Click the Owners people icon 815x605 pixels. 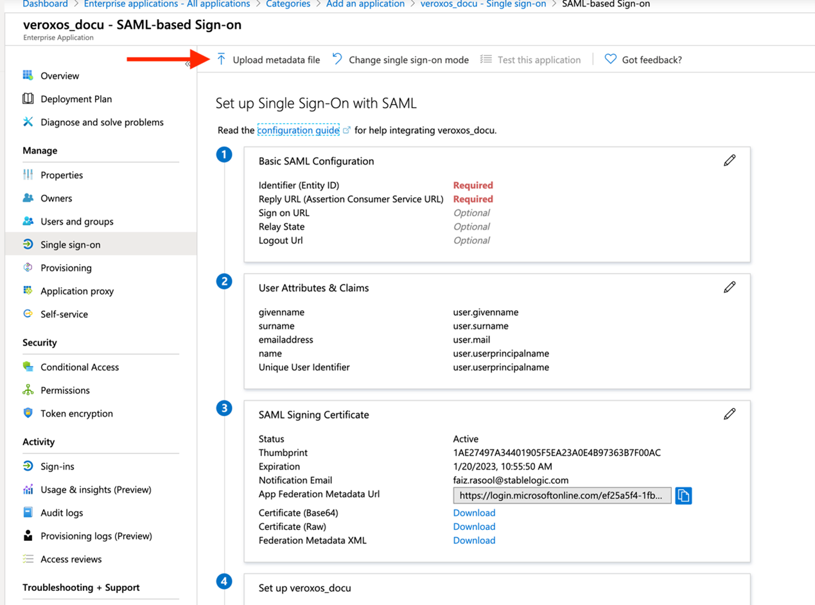click(28, 198)
